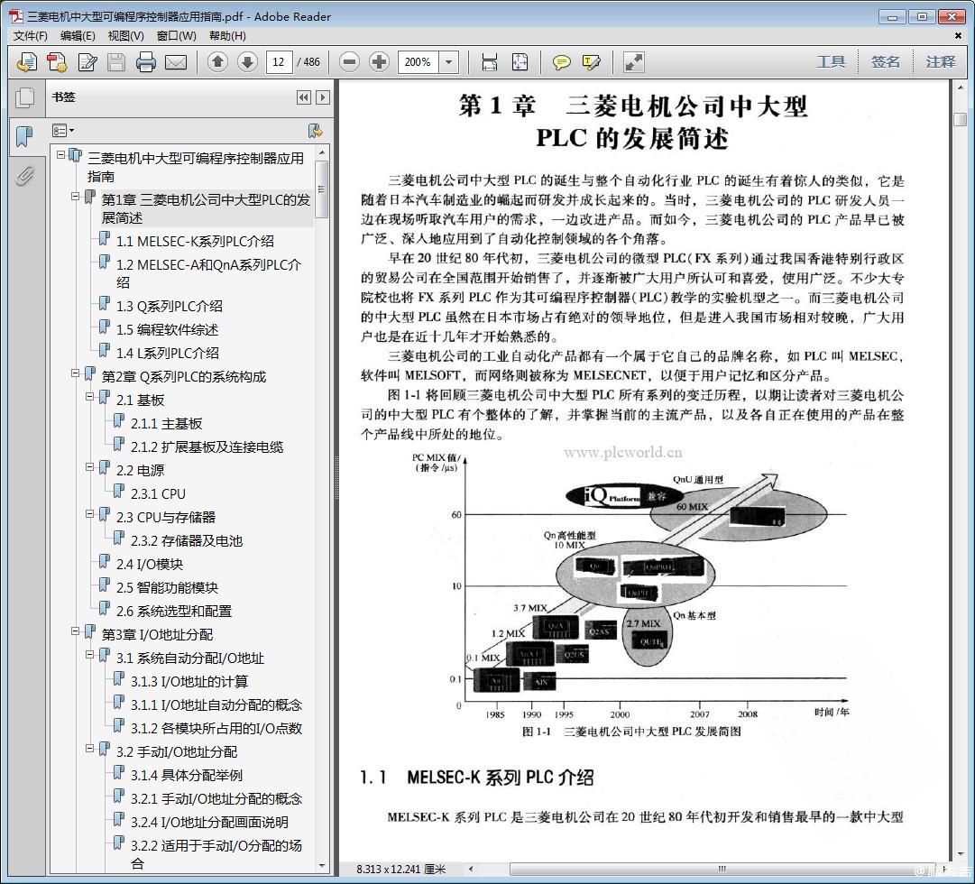Open the attachments paperclip panel
The height and width of the screenshot is (884, 975).
[x=24, y=176]
